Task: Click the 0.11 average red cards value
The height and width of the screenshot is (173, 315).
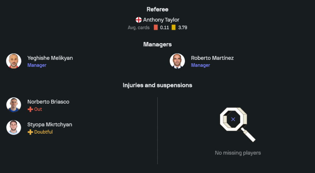Action: (x=164, y=27)
